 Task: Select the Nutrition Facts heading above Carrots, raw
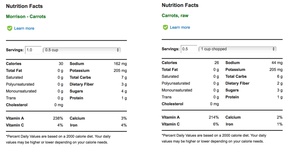pyautogui.click(x=180, y=5)
